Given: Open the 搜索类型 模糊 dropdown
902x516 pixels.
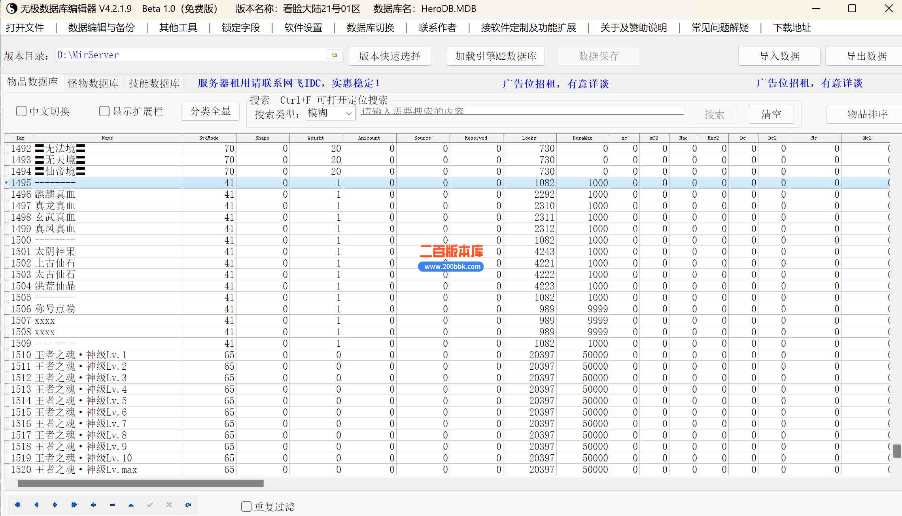Looking at the screenshot, I should pos(330,113).
